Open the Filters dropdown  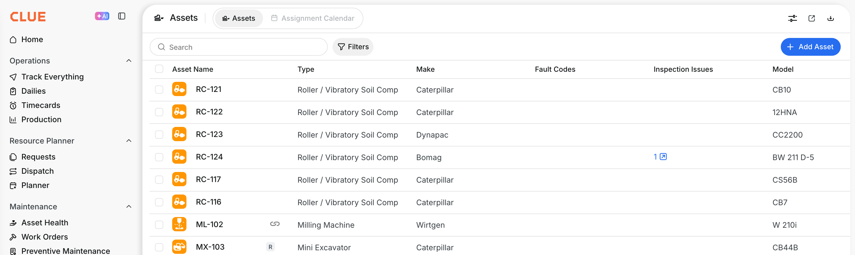coord(353,47)
